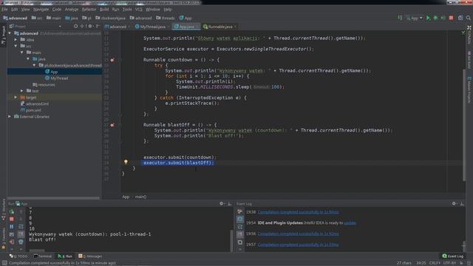Click the Dump Threads icon in Run panel
473x266 pixels.
(12, 234)
